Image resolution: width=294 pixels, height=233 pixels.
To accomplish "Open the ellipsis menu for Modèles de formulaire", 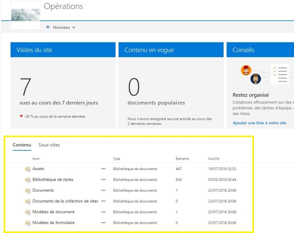I will (x=103, y=223).
